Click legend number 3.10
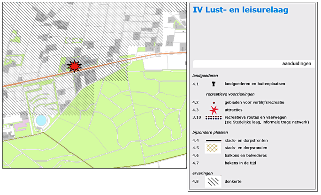This screenshot has width=321, height=195. pyautogui.click(x=197, y=117)
